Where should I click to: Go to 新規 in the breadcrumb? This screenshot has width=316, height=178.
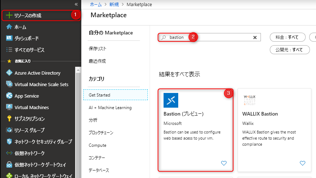[114, 4]
